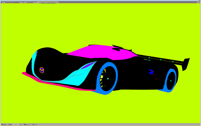The height and width of the screenshot is (126, 201).
Task: Click the Show Last Snapshot icon
Action: pos(23,124)
